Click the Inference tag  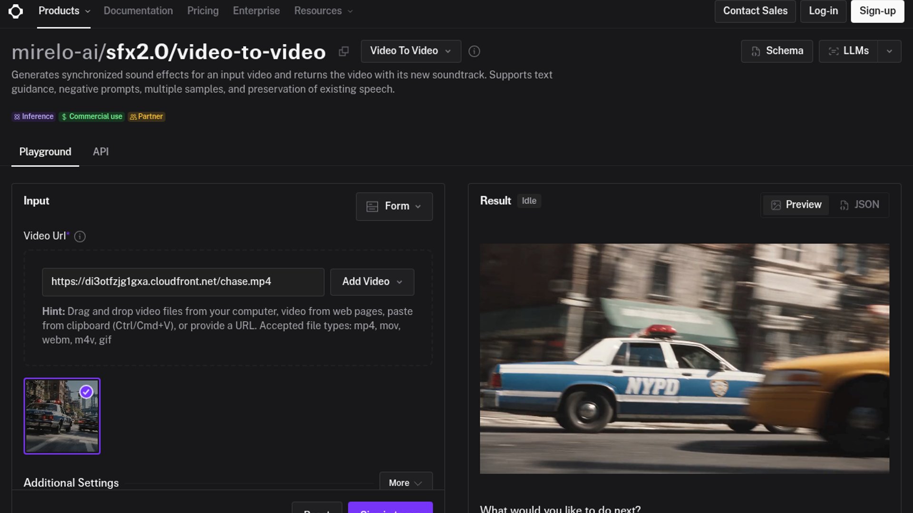33,116
